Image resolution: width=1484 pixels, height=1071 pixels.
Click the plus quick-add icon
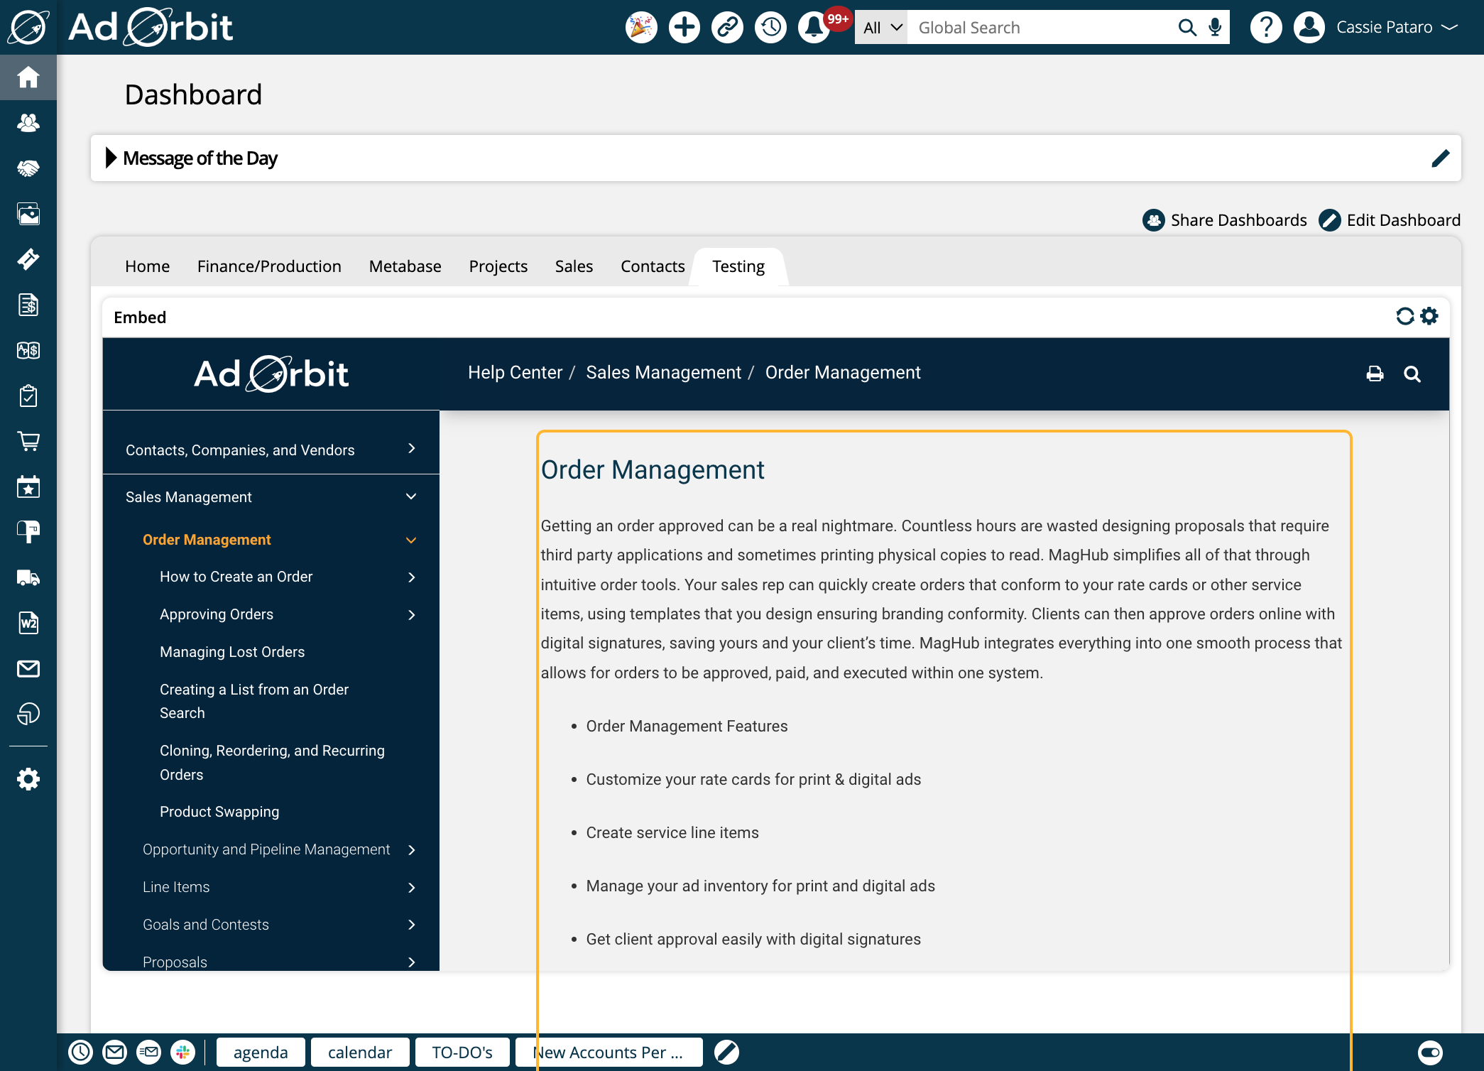(684, 27)
